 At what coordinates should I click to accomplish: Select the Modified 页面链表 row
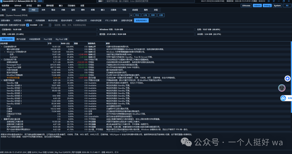coord(145,75)
